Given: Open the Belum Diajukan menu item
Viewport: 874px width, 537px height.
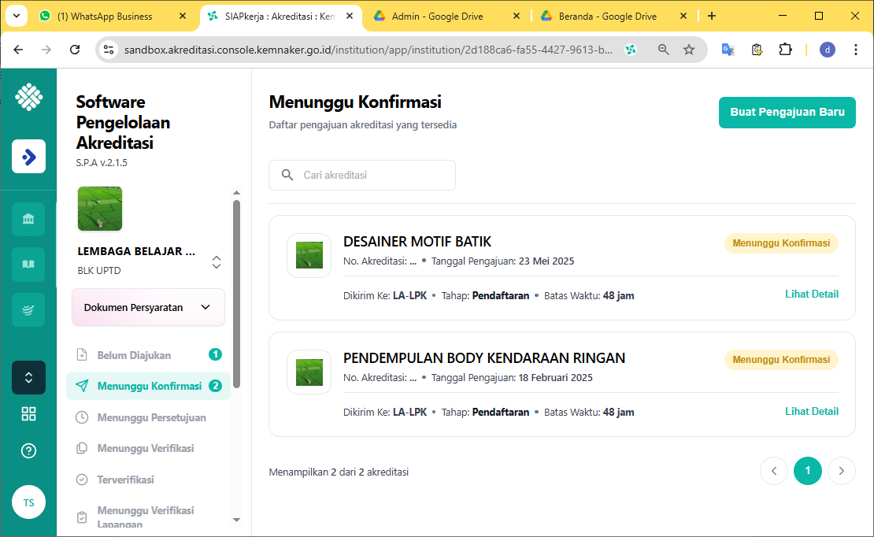Looking at the screenshot, I should (x=134, y=355).
